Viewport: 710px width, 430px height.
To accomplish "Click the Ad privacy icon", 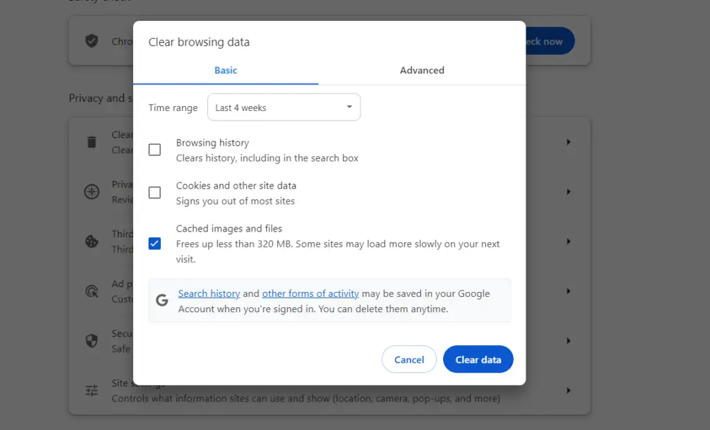I will (x=92, y=291).
